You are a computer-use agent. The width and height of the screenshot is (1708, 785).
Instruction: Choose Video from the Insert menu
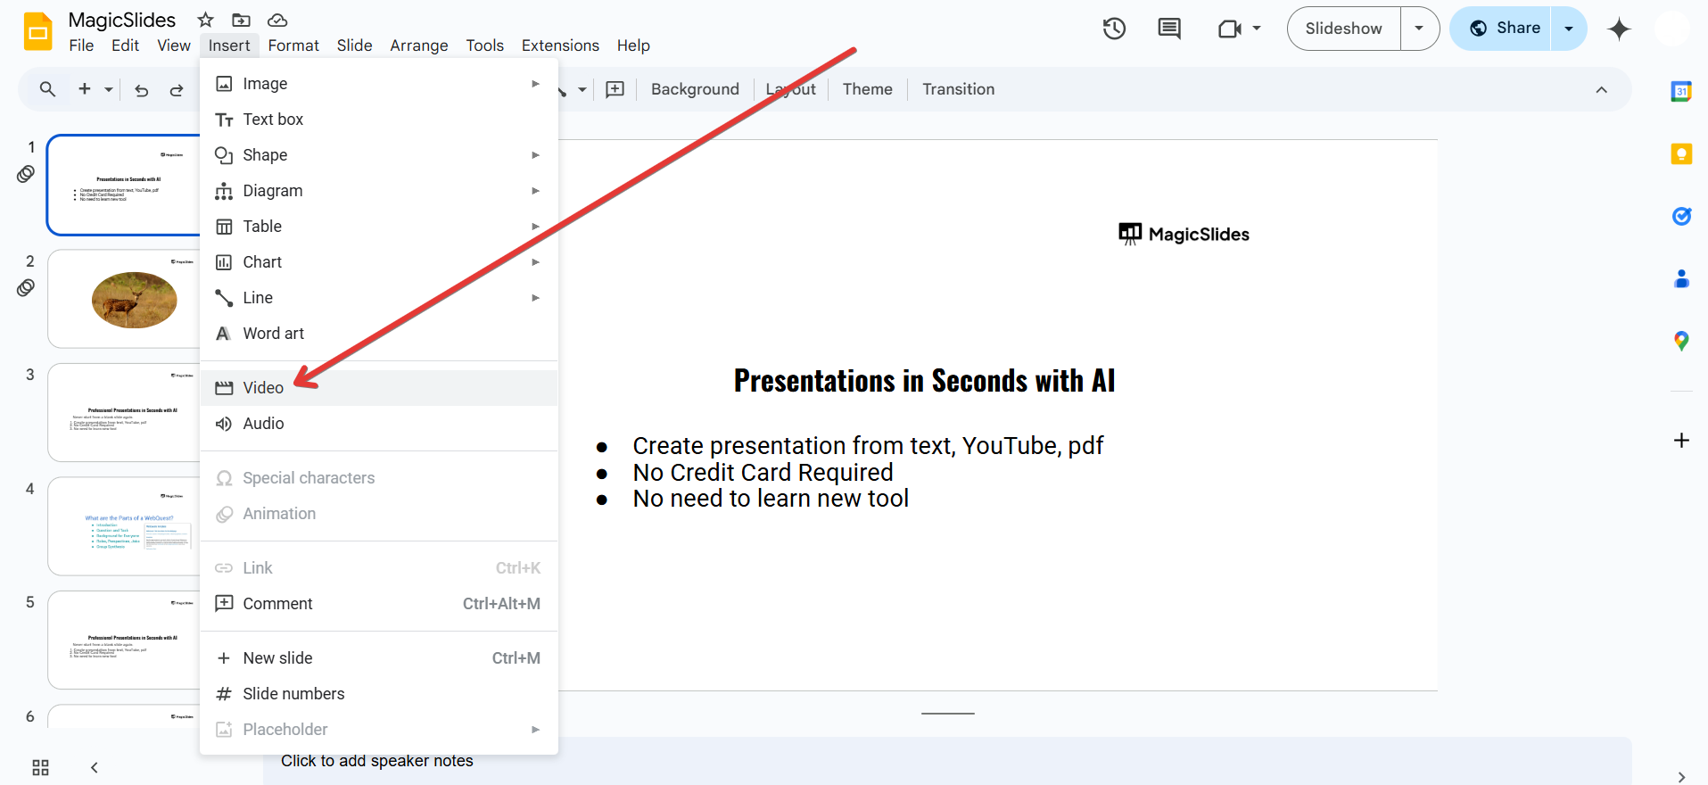pyautogui.click(x=379, y=388)
